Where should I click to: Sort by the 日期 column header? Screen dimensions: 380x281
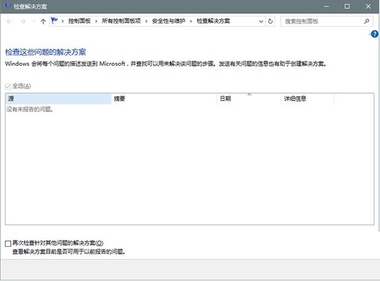(248, 99)
